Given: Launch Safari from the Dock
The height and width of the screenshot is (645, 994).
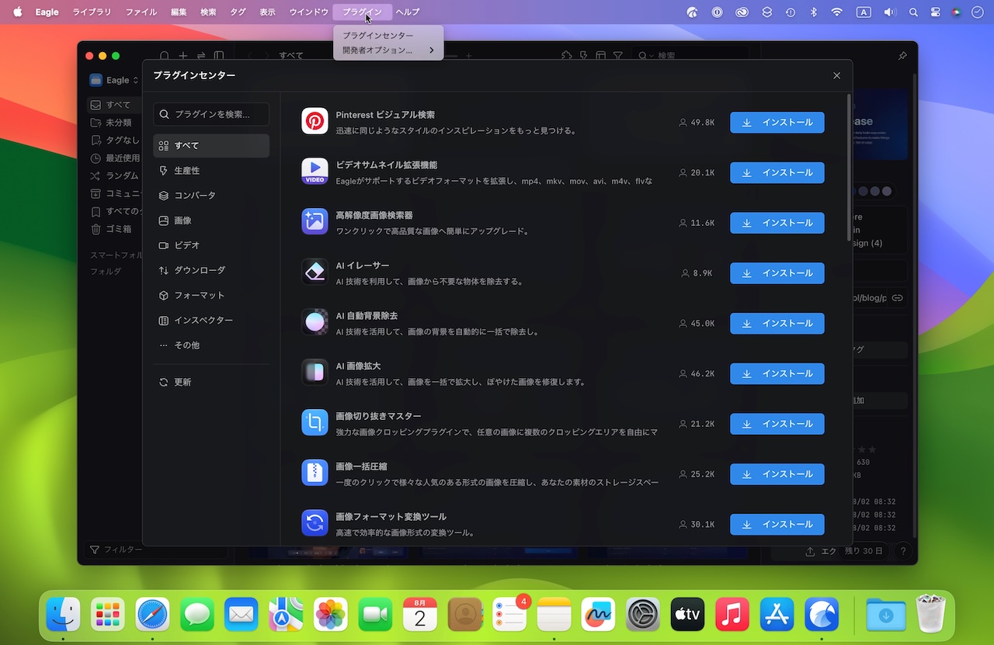Looking at the screenshot, I should [x=152, y=615].
